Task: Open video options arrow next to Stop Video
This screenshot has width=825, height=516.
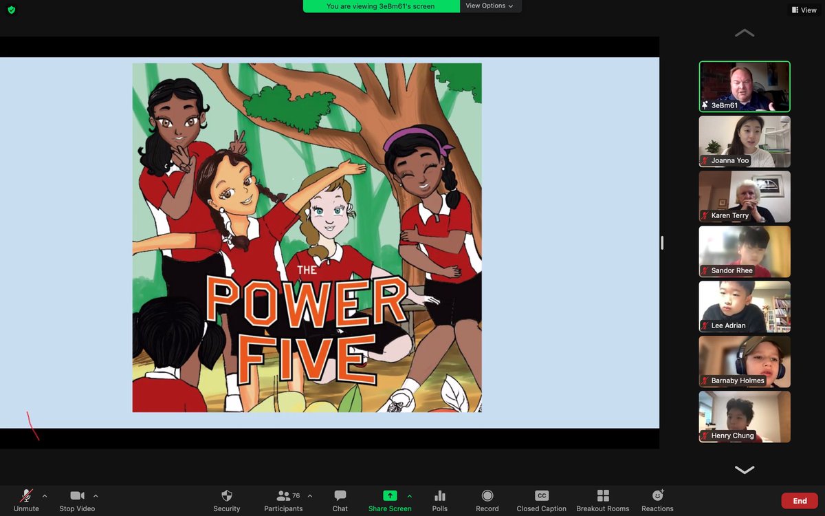Action: pos(96,495)
